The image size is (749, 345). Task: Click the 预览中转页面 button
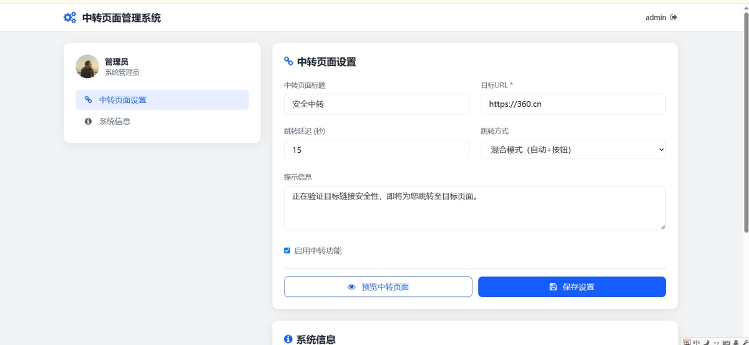coord(378,287)
